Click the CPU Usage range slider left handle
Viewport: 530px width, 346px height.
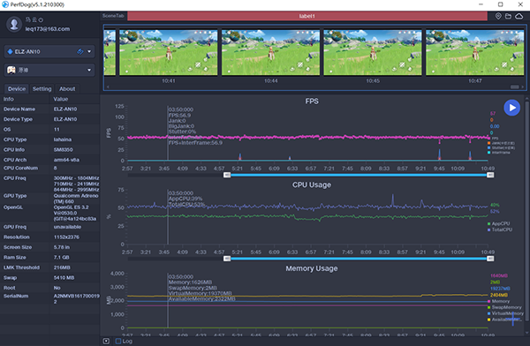tap(227, 259)
